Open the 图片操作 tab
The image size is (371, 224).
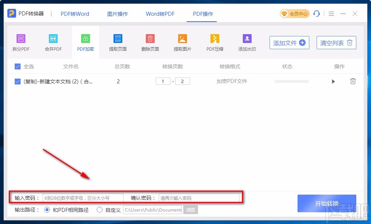tap(117, 14)
